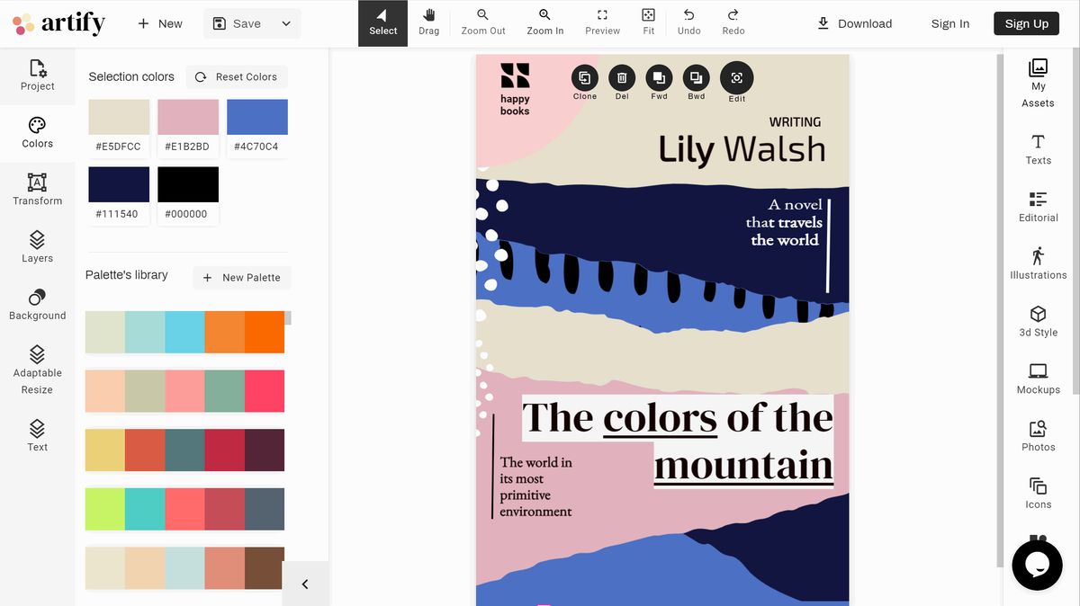Click Reset Colors
Viewport: 1080px width, 606px height.
coord(236,76)
